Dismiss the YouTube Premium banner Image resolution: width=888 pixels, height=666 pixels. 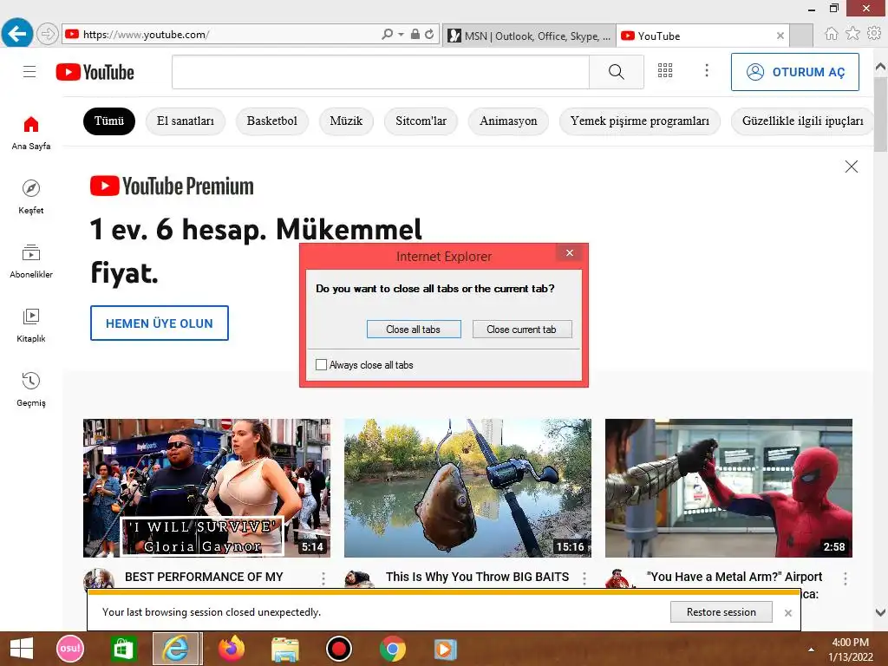tap(852, 166)
